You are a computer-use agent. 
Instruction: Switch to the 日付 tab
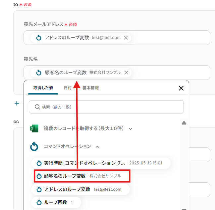68,88
